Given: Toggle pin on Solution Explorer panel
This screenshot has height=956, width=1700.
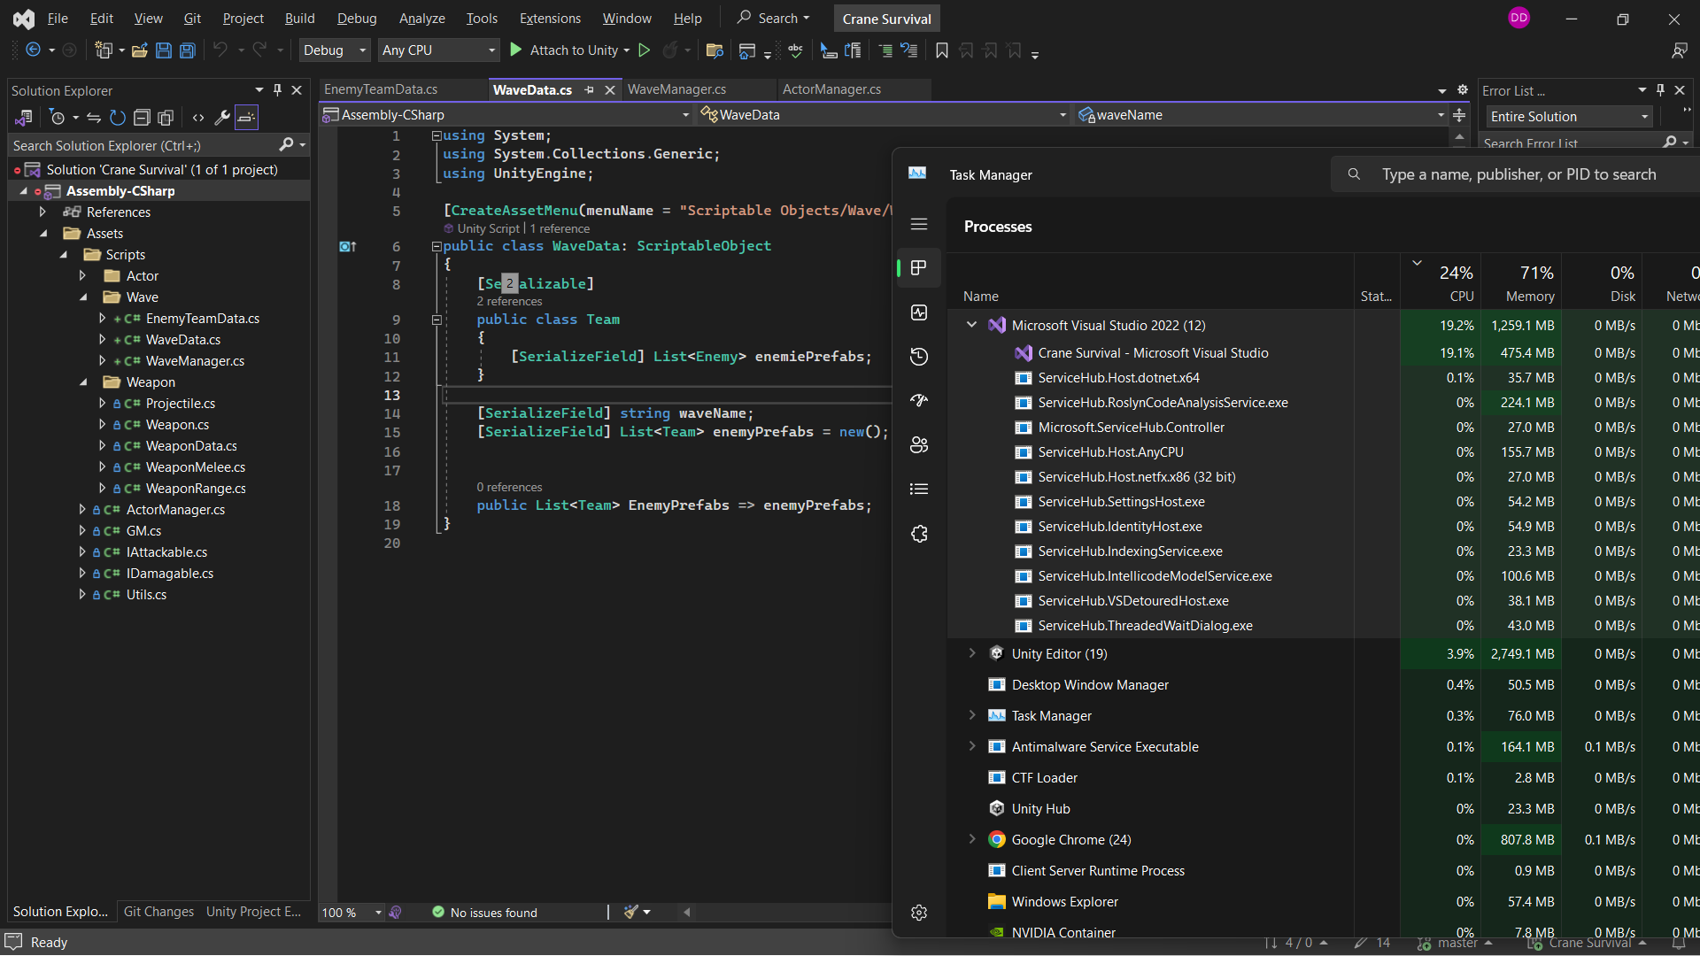Looking at the screenshot, I should (x=277, y=90).
